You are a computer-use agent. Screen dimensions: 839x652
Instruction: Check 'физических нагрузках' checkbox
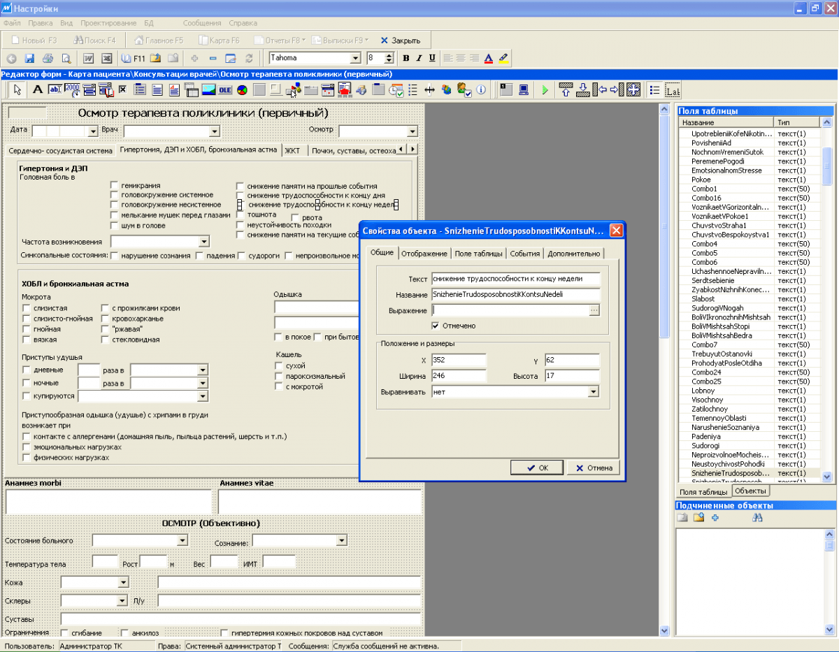coord(27,458)
